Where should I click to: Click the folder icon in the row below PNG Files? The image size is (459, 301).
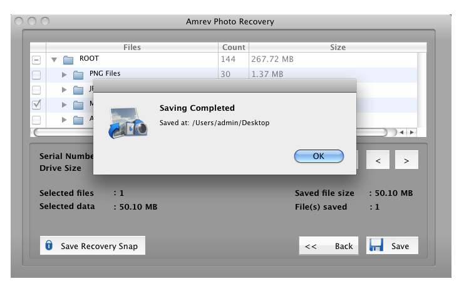click(78, 90)
